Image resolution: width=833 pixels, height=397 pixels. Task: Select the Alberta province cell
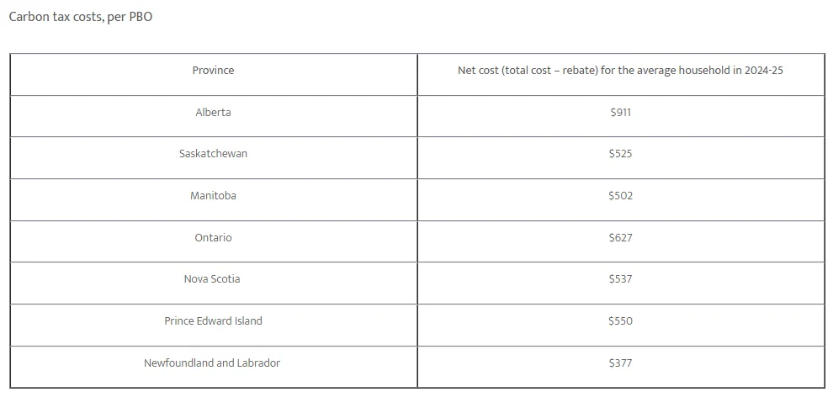[213, 113]
